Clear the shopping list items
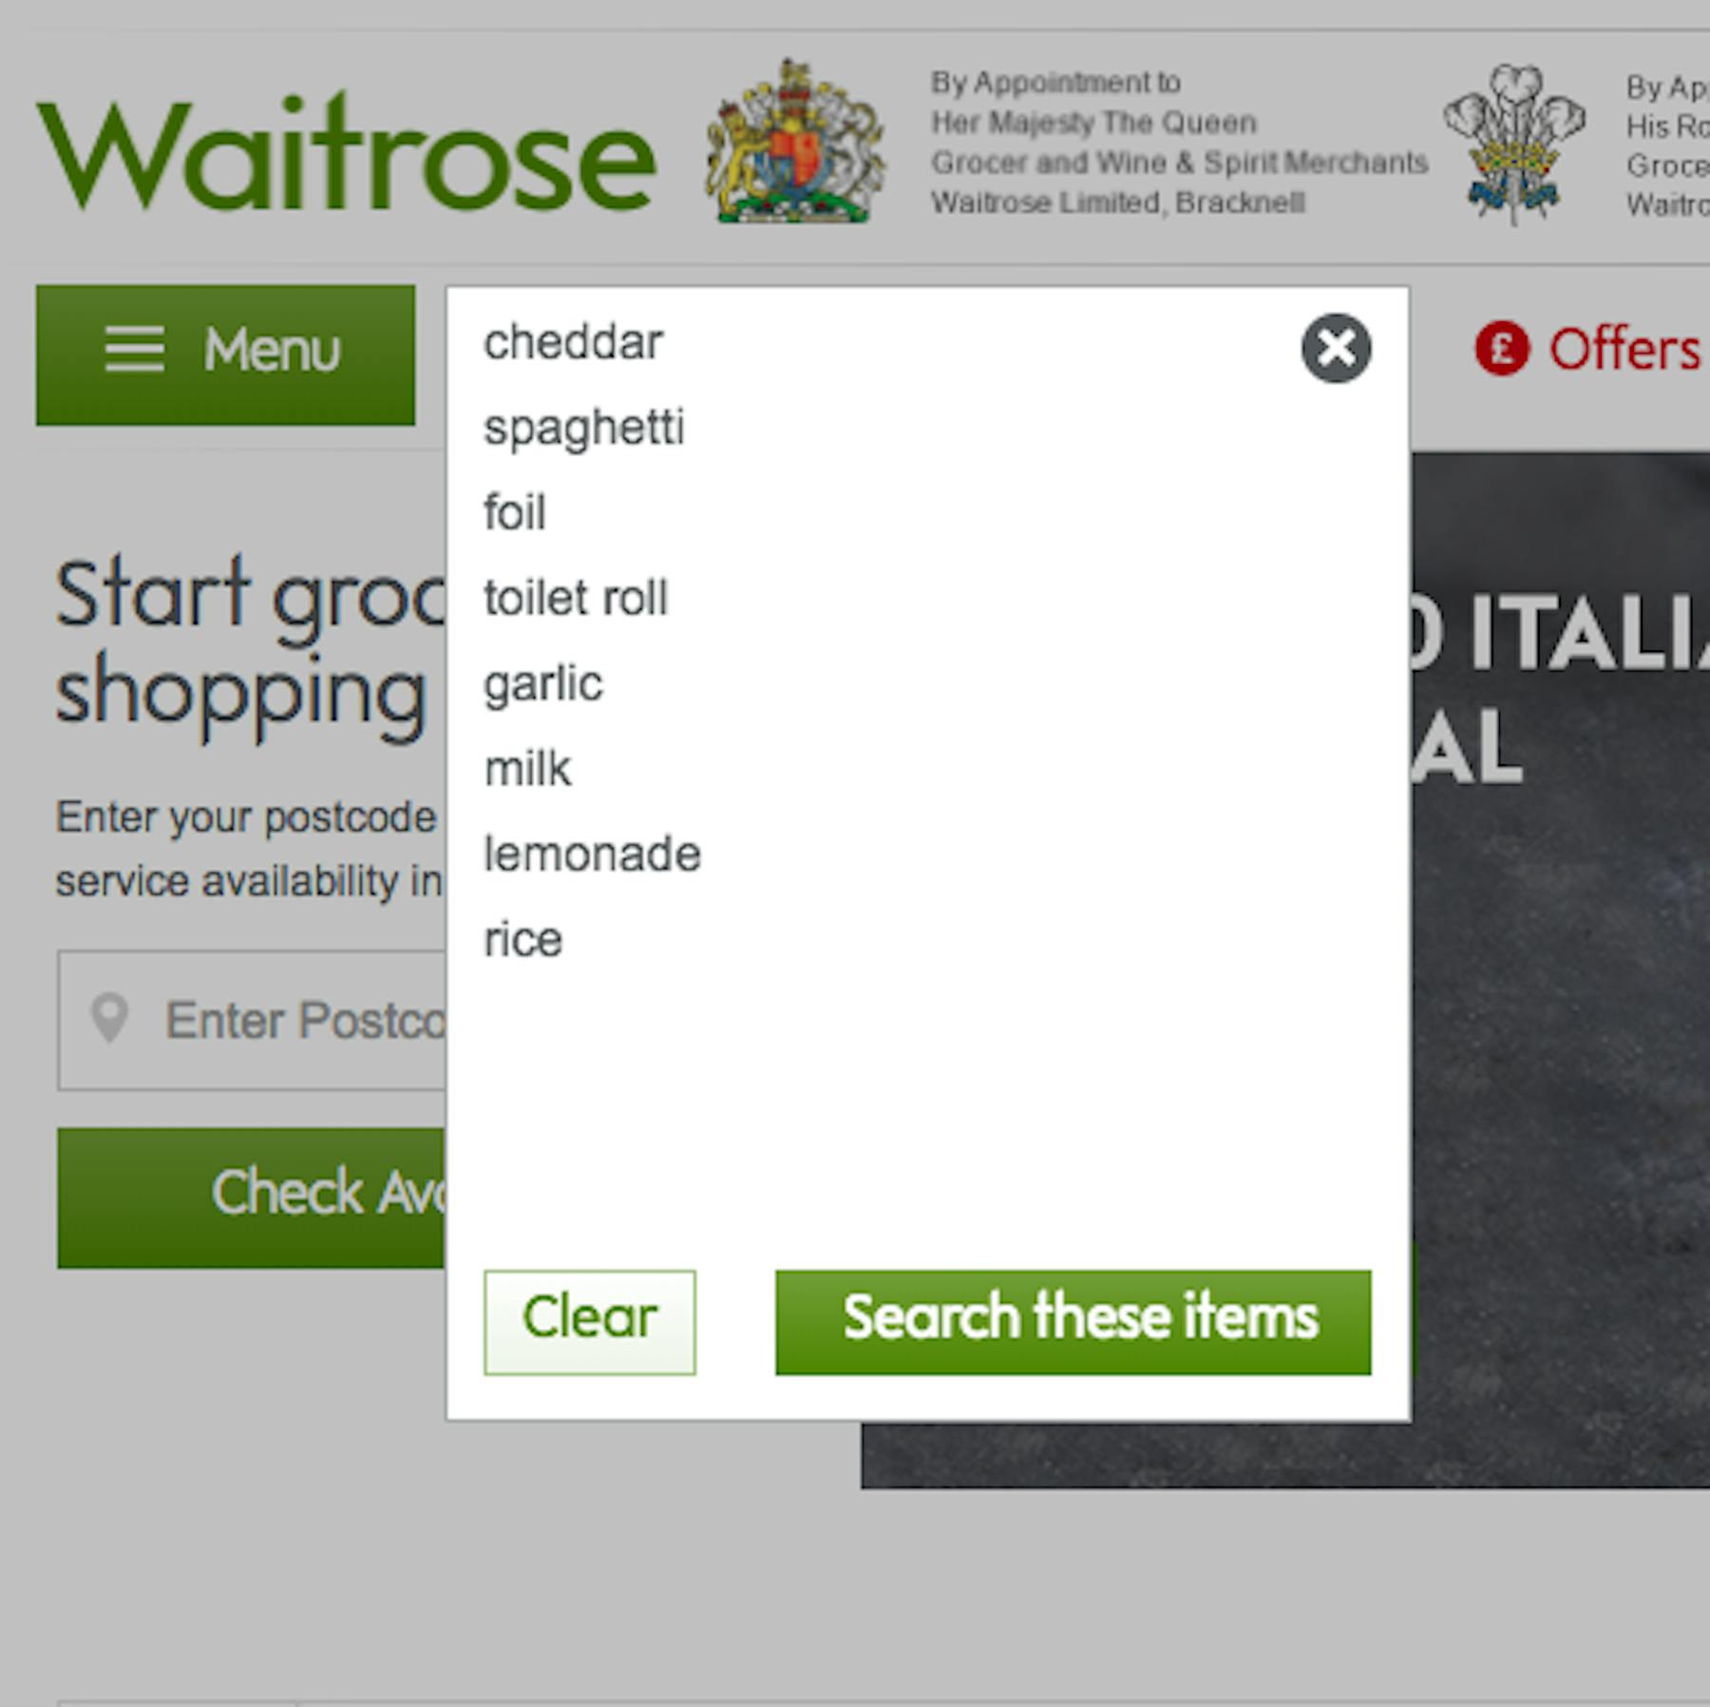 pos(589,1322)
